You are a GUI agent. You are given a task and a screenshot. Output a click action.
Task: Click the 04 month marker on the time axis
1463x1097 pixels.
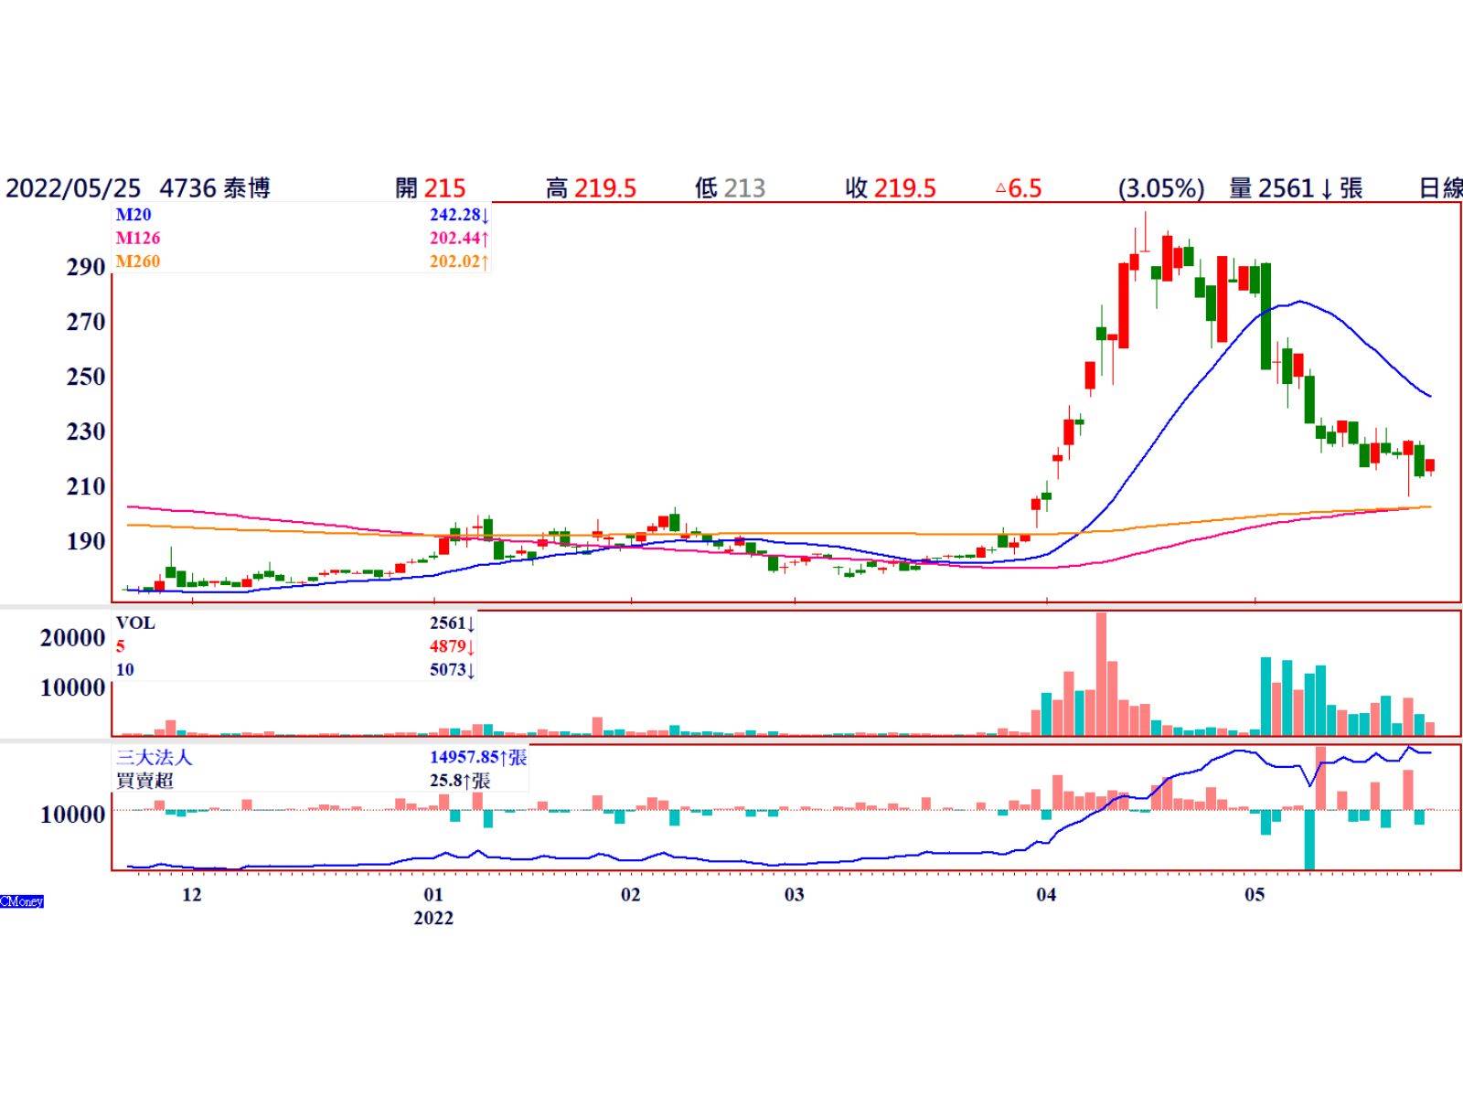(x=1046, y=894)
